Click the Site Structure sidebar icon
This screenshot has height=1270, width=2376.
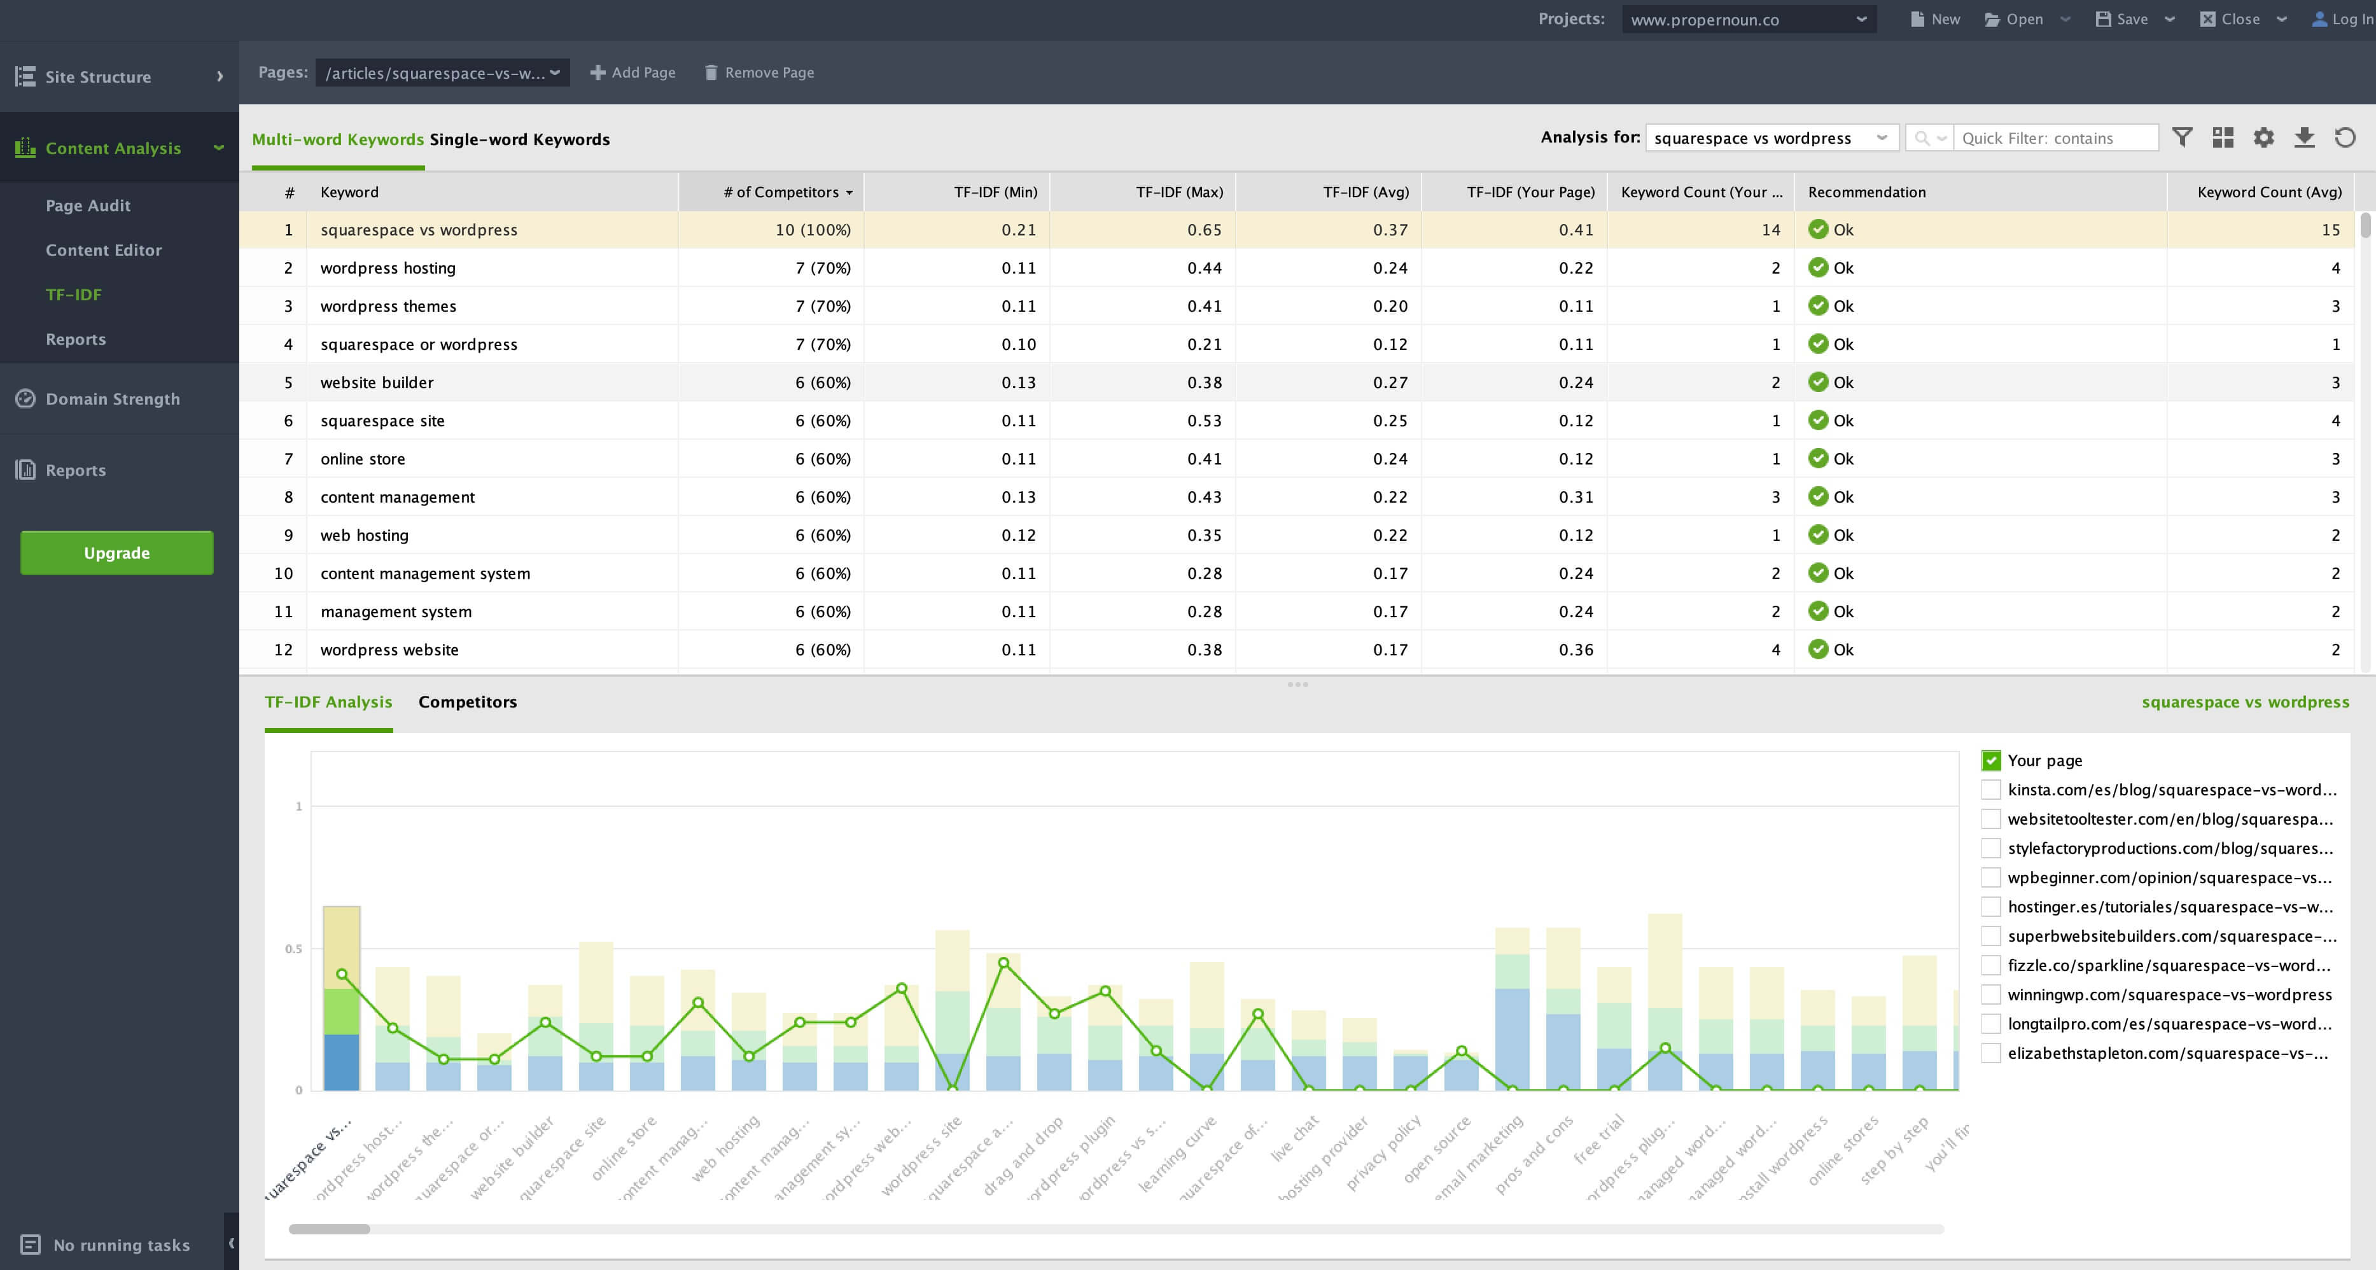click(26, 76)
